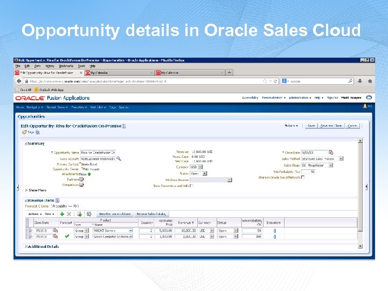The height and width of the screenshot is (291, 388).
Task: Click the Cancel button
Action: (x=352, y=126)
